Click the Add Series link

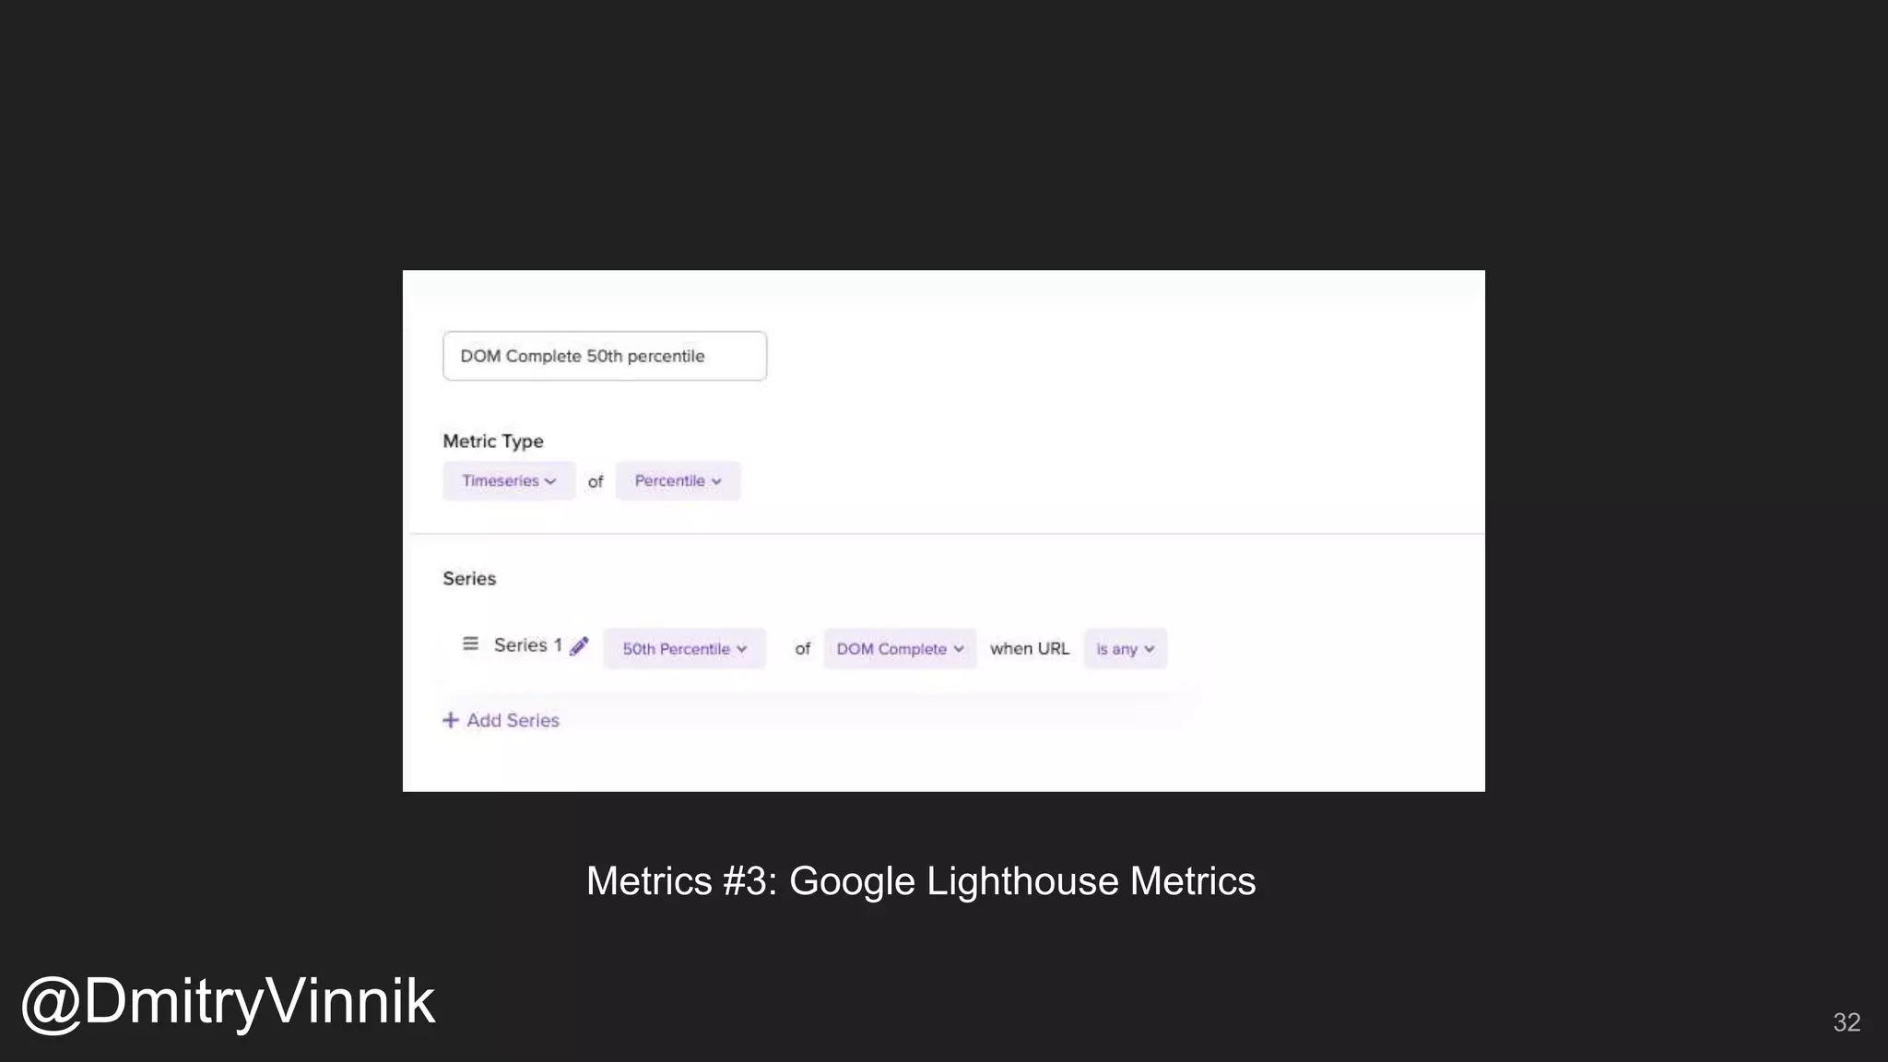[513, 720]
